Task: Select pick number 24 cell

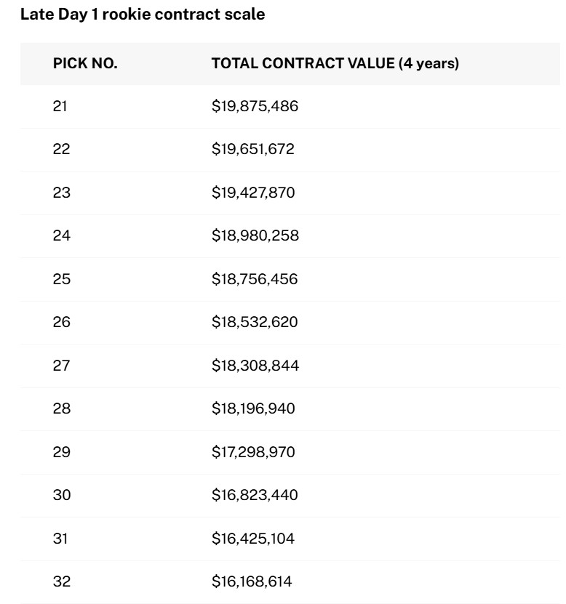Action: click(x=61, y=235)
